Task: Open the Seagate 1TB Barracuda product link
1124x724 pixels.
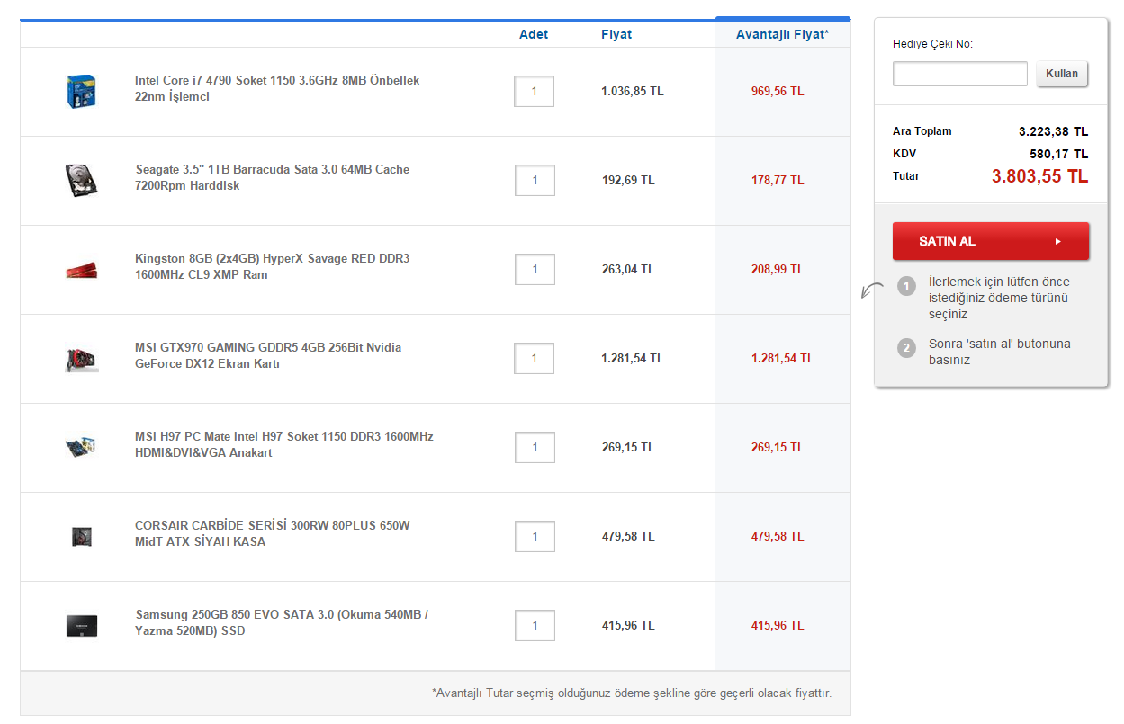Action: [272, 177]
